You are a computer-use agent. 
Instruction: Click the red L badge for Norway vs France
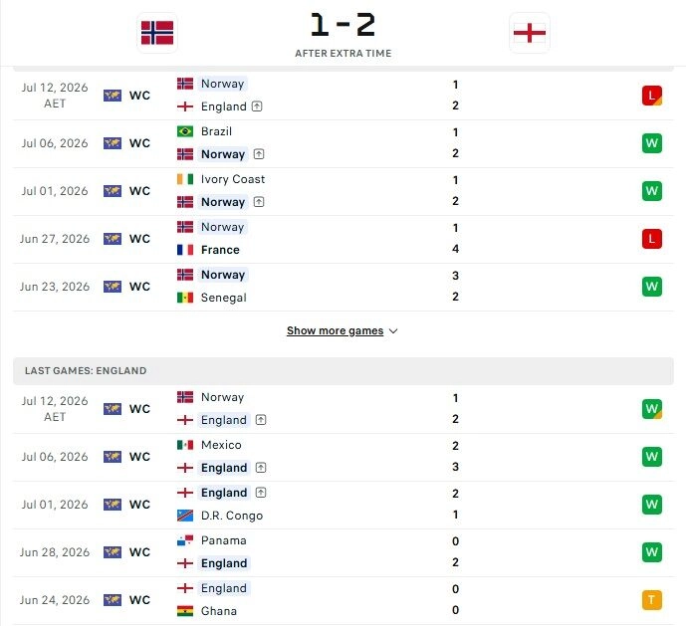[652, 239]
